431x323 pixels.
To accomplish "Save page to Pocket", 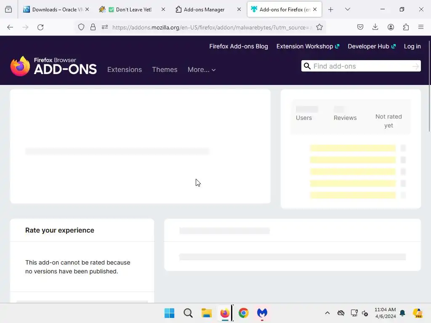I will tap(360, 27).
